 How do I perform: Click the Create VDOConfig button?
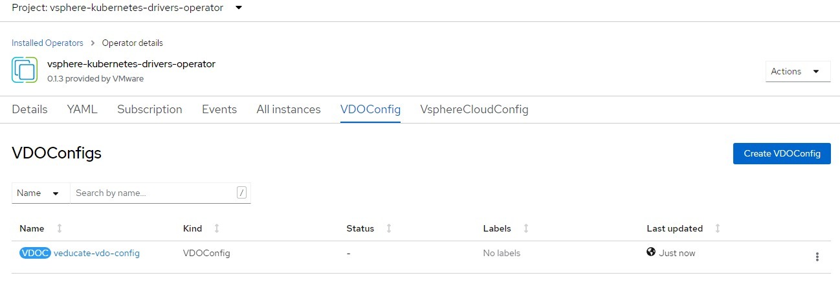pos(782,153)
